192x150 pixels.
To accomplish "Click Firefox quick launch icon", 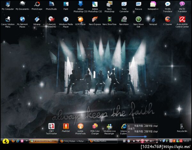I will pos(13,141).
